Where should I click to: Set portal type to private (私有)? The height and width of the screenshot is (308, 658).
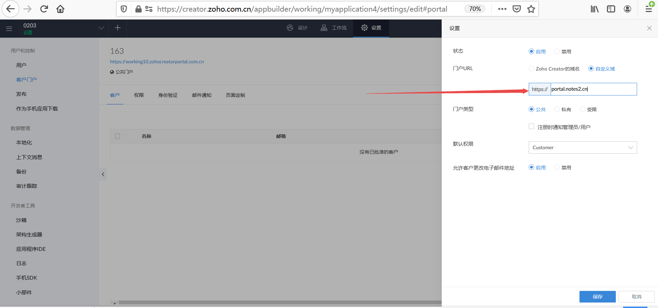click(x=557, y=110)
